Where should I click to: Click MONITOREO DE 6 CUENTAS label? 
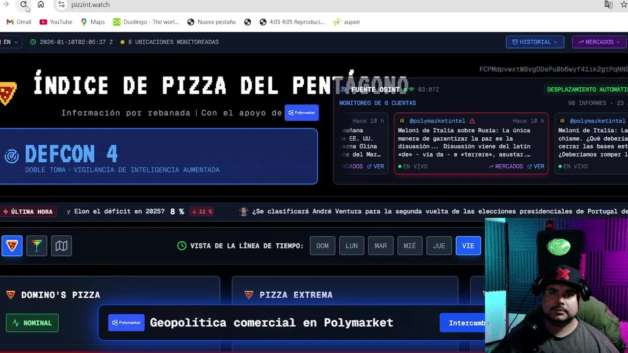click(377, 103)
